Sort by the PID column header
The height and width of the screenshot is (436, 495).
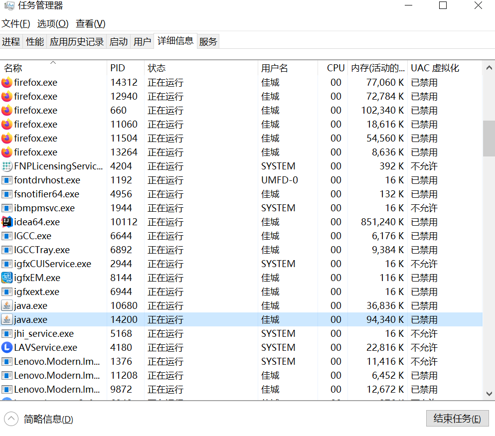point(125,68)
